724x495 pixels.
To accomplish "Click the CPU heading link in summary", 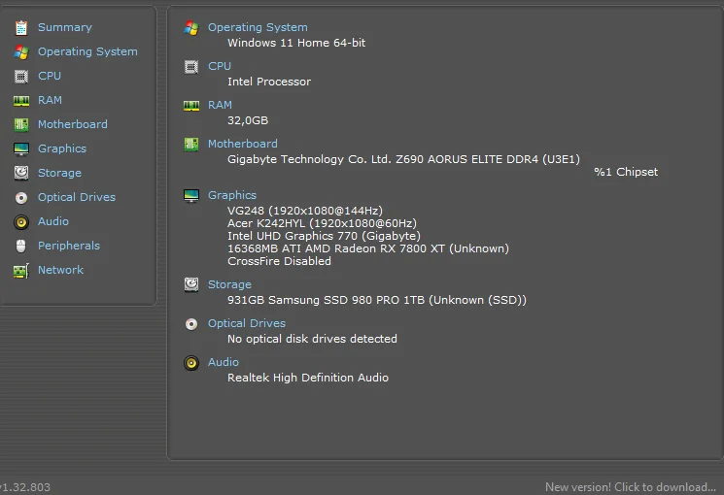I will (220, 66).
